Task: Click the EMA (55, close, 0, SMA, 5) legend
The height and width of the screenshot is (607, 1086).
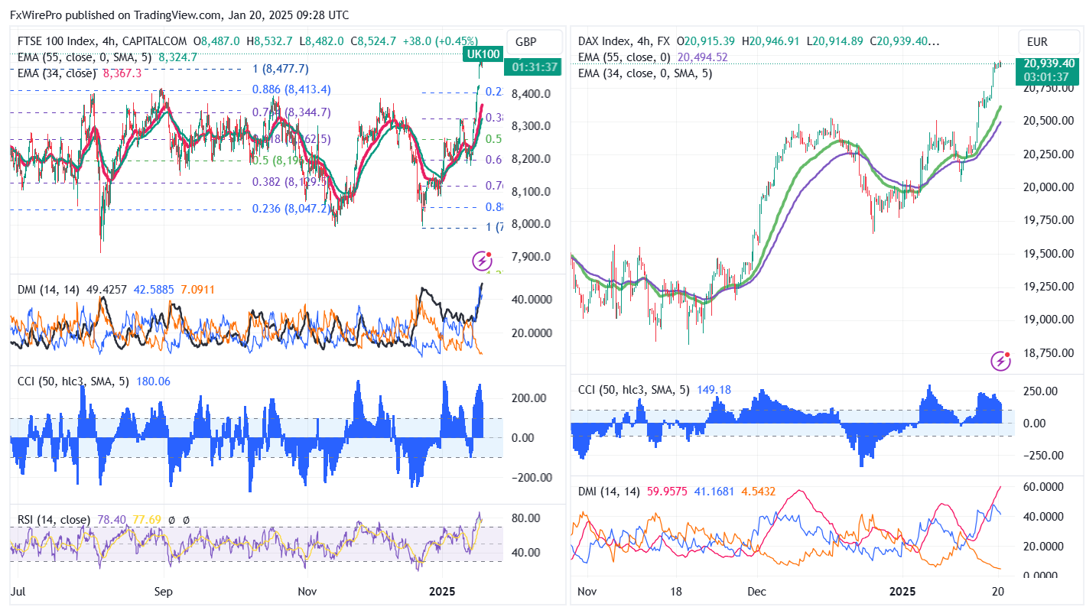Action: 85,57
